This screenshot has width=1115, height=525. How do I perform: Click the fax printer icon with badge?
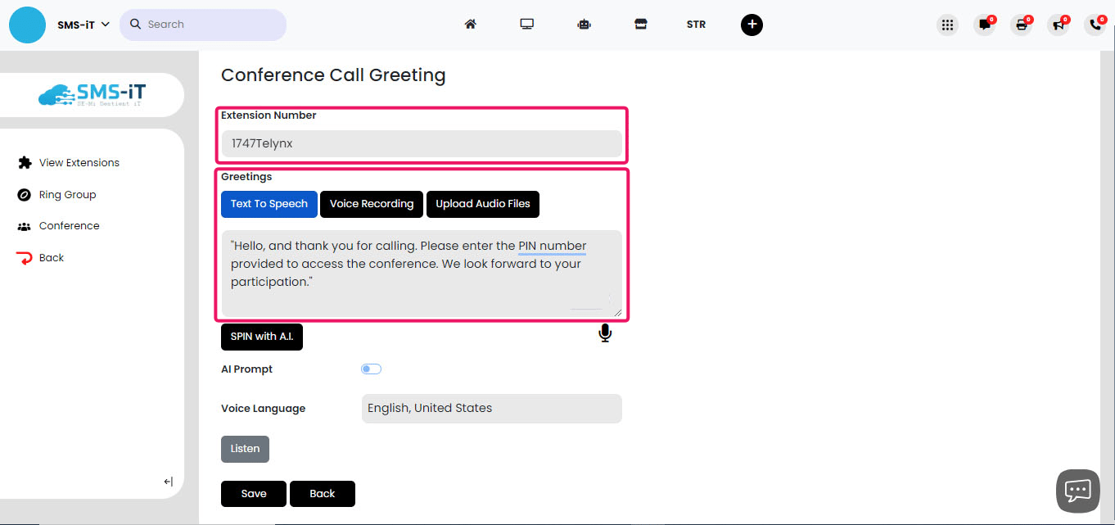pos(1020,25)
